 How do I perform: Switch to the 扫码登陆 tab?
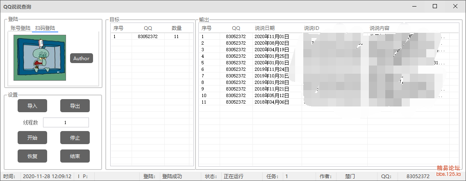(x=45, y=28)
